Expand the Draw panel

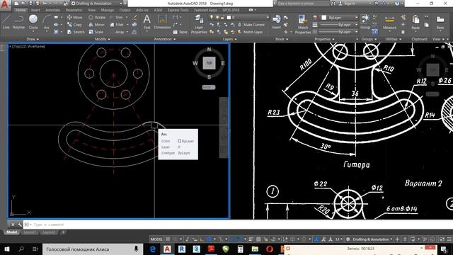(33, 39)
